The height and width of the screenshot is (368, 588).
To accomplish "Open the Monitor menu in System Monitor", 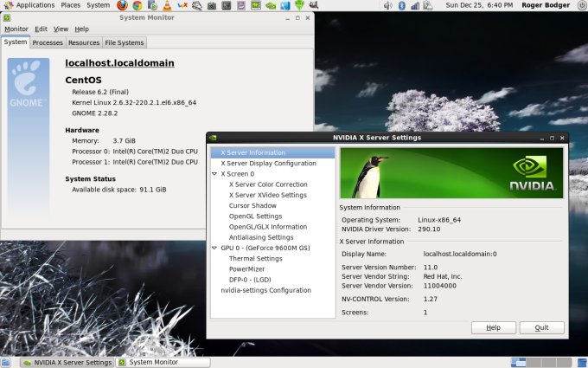I will 16,29.
